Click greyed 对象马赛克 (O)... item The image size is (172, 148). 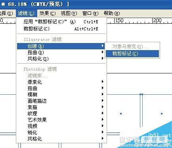tap(132, 47)
